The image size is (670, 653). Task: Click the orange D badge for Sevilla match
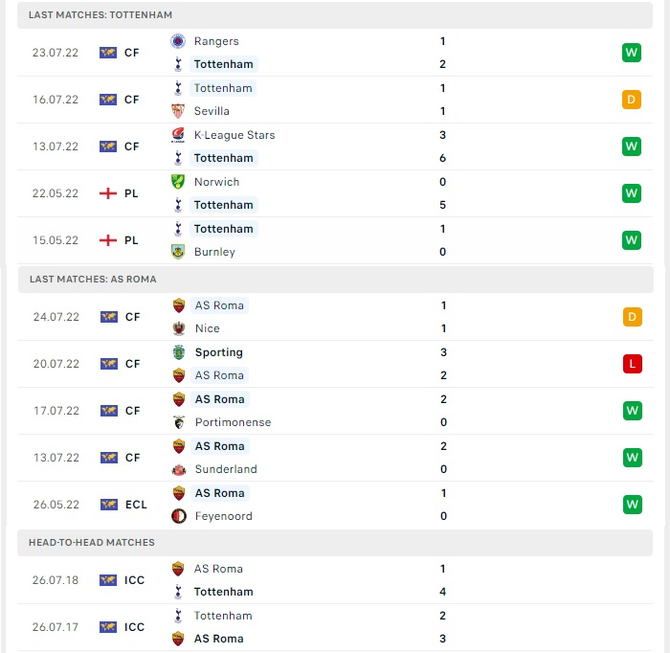pyautogui.click(x=632, y=100)
